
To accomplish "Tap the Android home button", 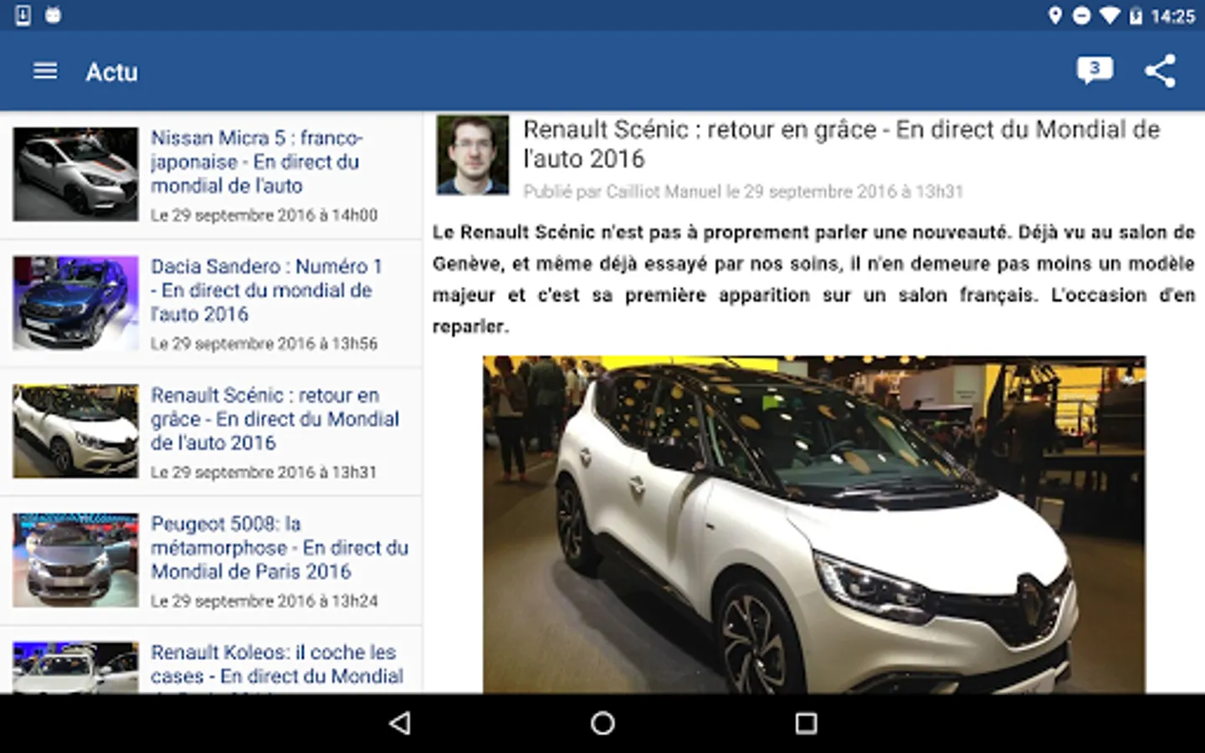I will 602,723.
